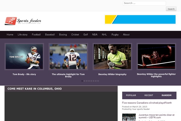Click the Sports feeder logo

pyautogui.click(x=23, y=21)
